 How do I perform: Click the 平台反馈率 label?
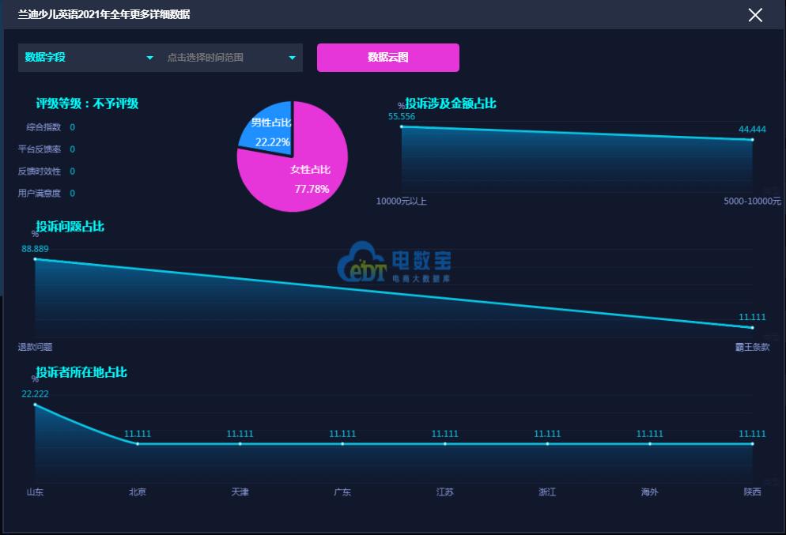tap(39, 149)
